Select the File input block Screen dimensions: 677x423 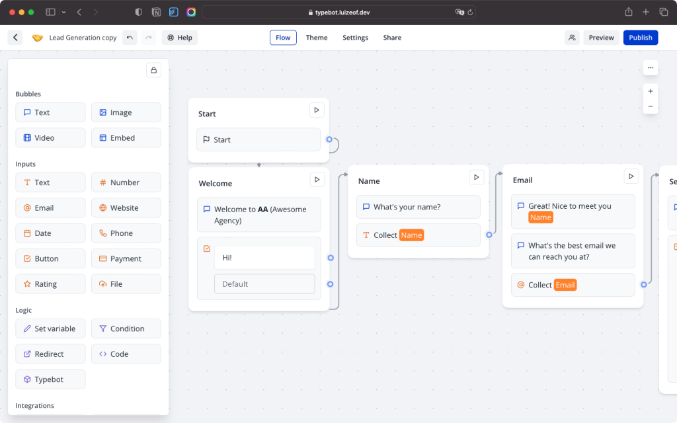tap(126, 284)
